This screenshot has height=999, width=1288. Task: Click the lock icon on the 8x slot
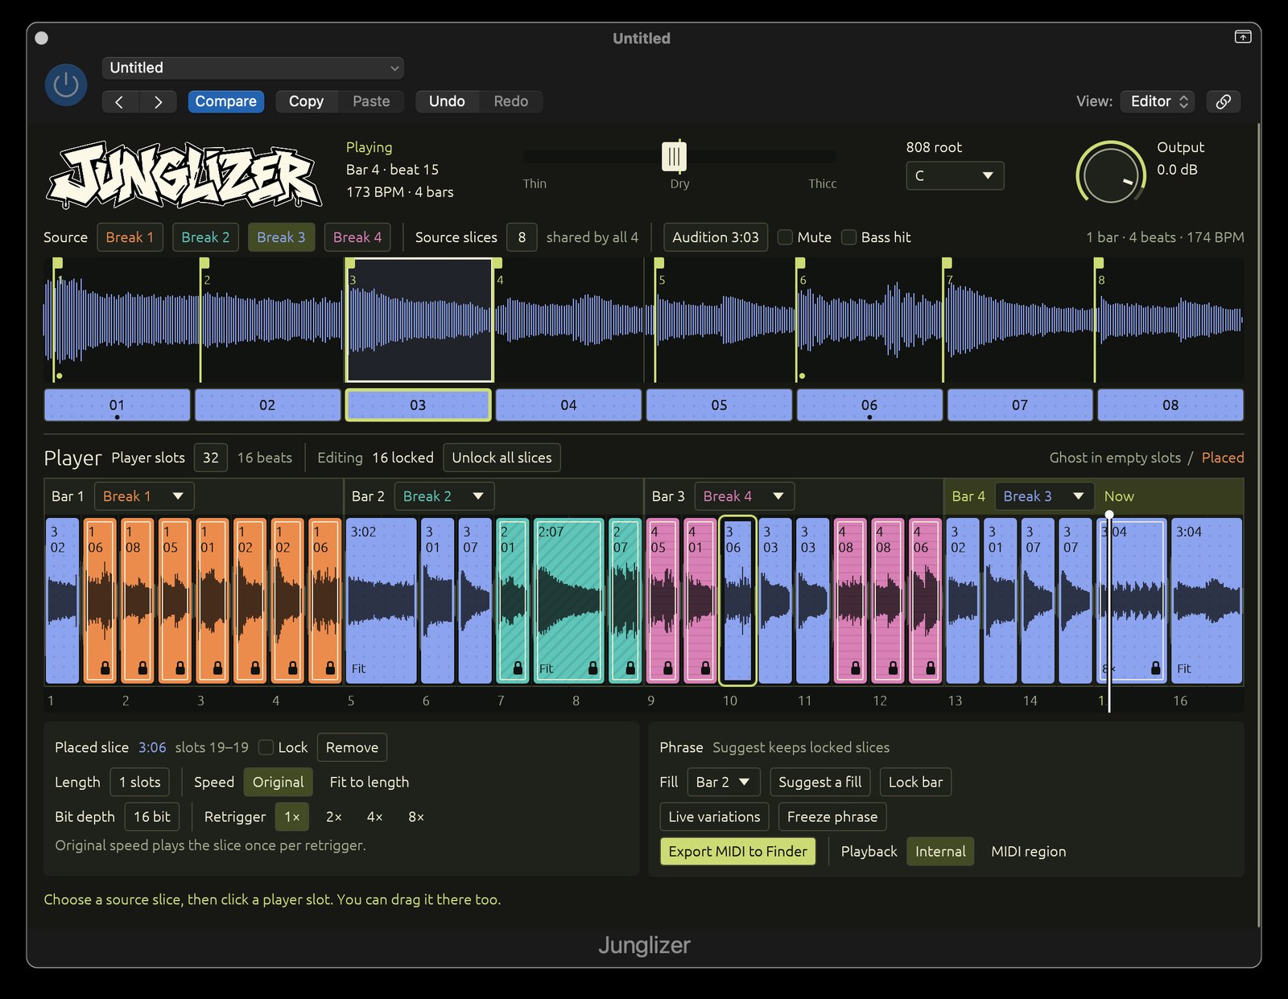pos(1155,668)
